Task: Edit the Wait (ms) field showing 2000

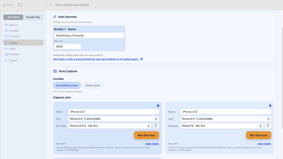Action: (67, 47)
